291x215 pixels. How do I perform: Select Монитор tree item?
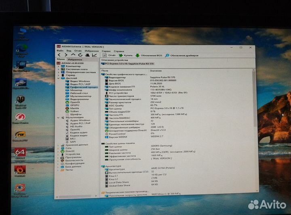point(74,90)
